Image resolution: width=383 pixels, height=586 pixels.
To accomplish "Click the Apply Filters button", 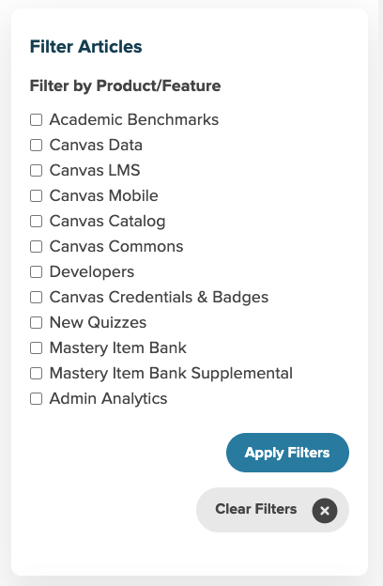I will click(287, 453).
